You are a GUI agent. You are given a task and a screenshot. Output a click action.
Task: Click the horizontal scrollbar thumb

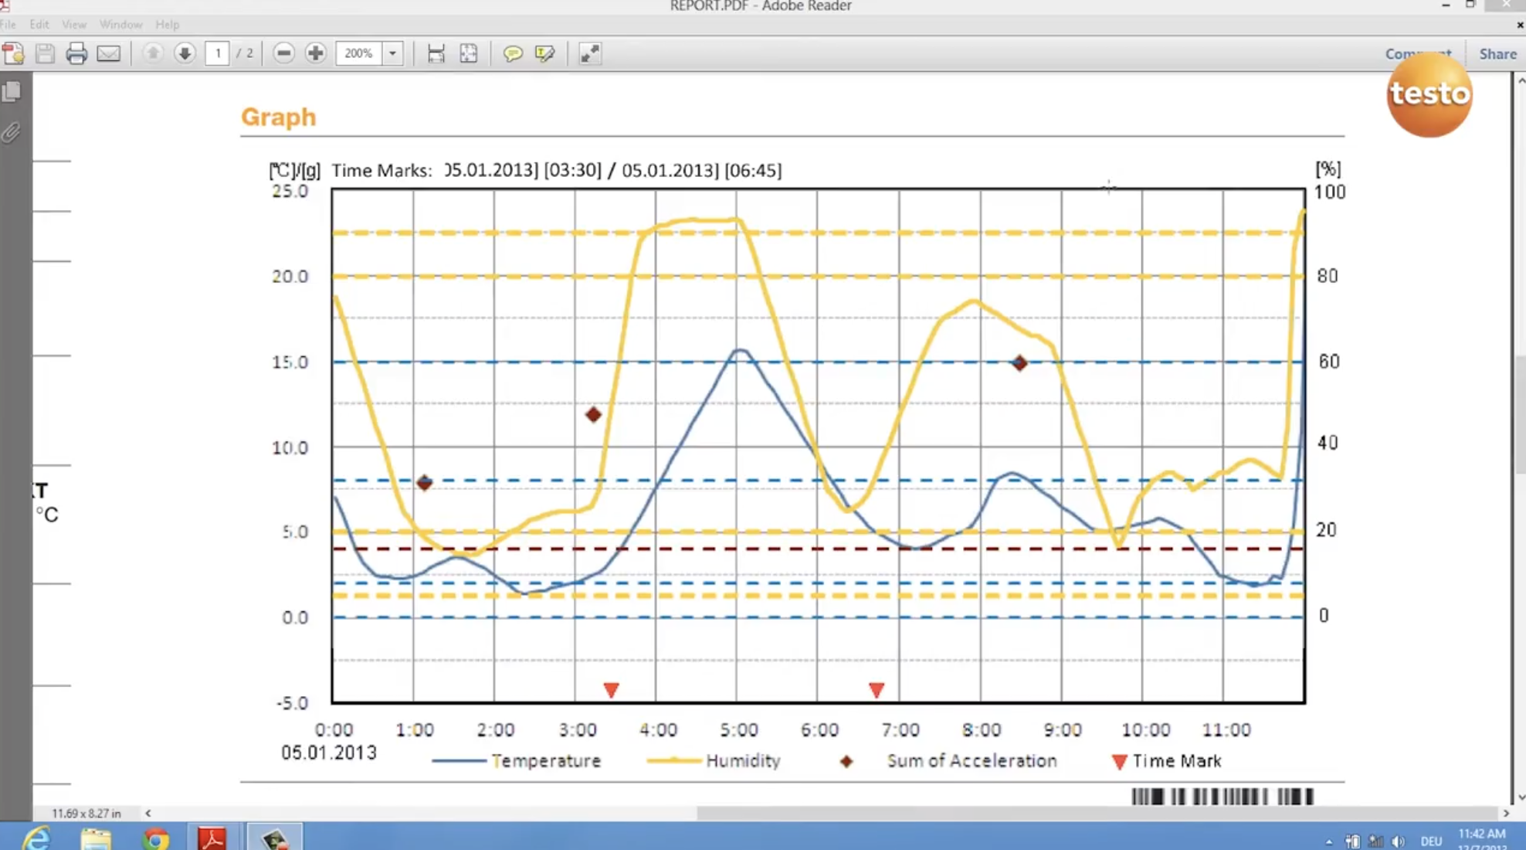coord(1097,813)
